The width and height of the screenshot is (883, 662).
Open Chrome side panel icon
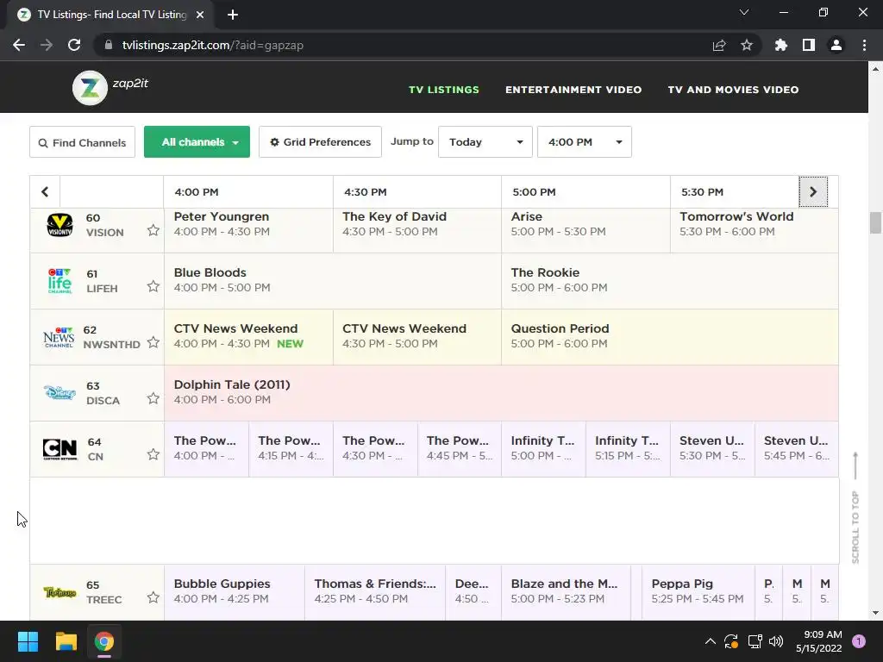point(809,45)
